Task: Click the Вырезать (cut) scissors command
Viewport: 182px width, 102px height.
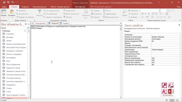Action: [21, 11]
